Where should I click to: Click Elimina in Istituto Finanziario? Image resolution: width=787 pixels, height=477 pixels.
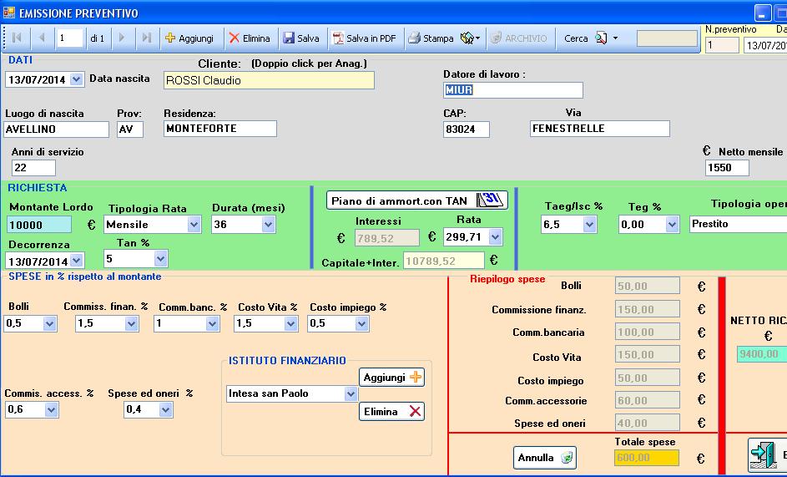point(391,411)
